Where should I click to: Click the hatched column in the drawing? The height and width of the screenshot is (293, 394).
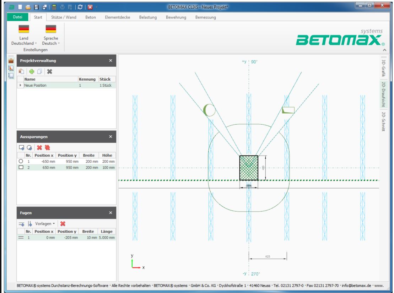point(249,168)
